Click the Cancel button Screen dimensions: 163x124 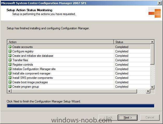pos(150,118)
